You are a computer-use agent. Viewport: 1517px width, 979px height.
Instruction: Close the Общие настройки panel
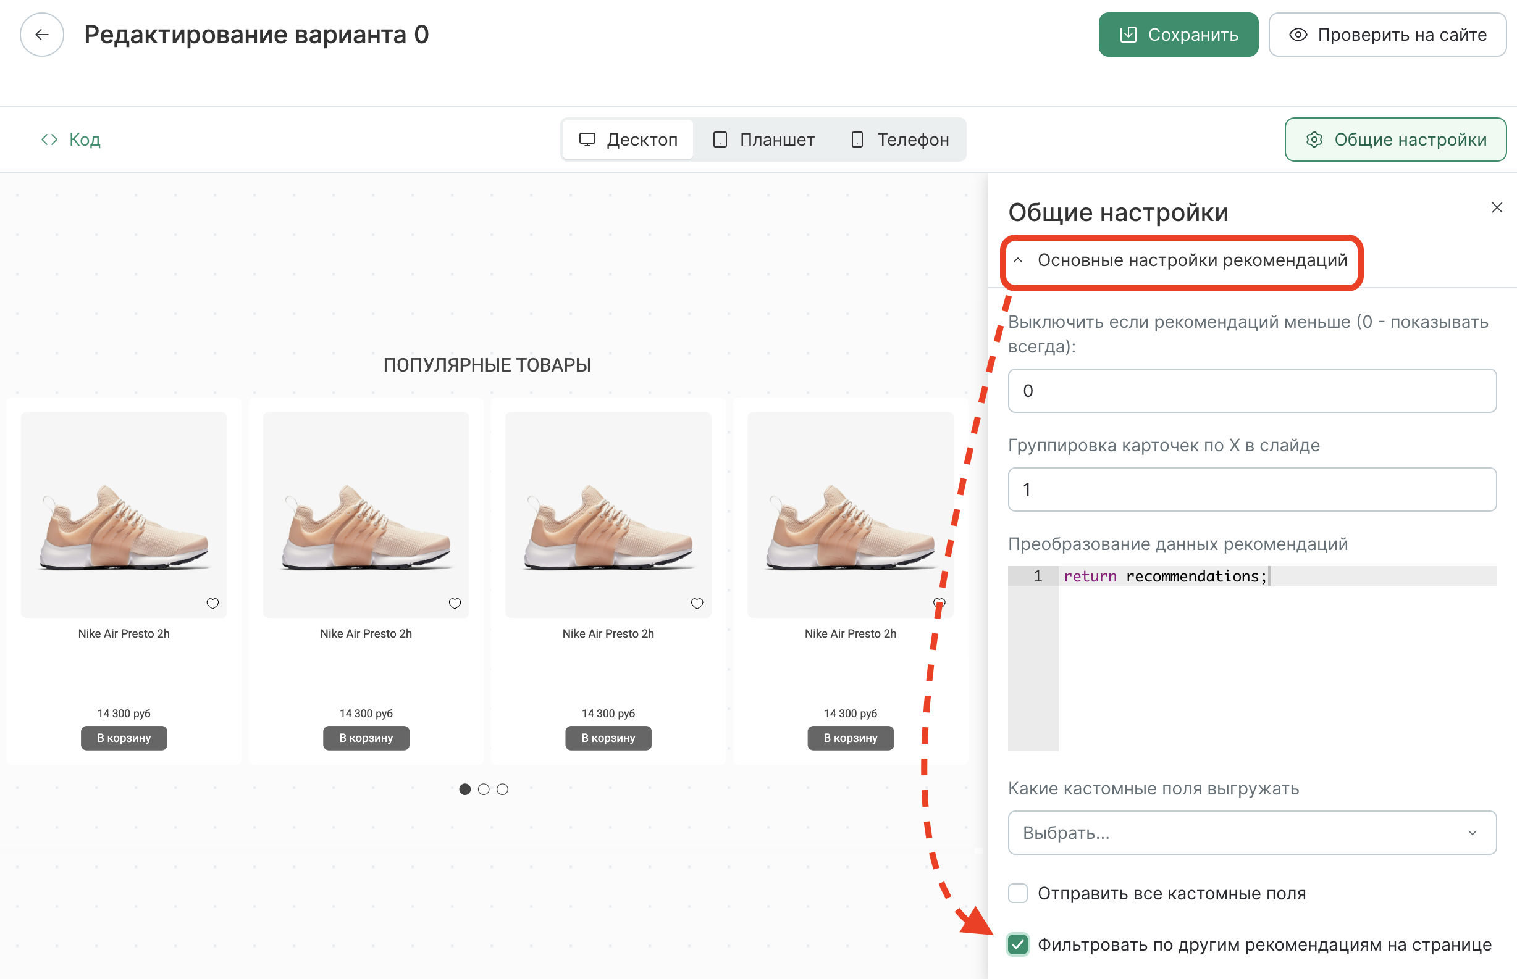(1497, 208)
